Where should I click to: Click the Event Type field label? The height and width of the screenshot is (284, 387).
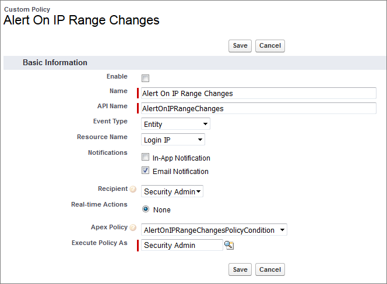click(110, 121)
